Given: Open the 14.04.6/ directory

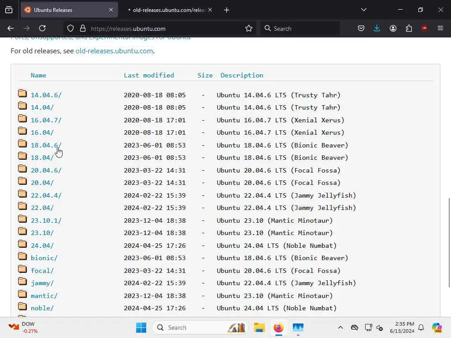Looking at the screenshot, I should 46,95.
